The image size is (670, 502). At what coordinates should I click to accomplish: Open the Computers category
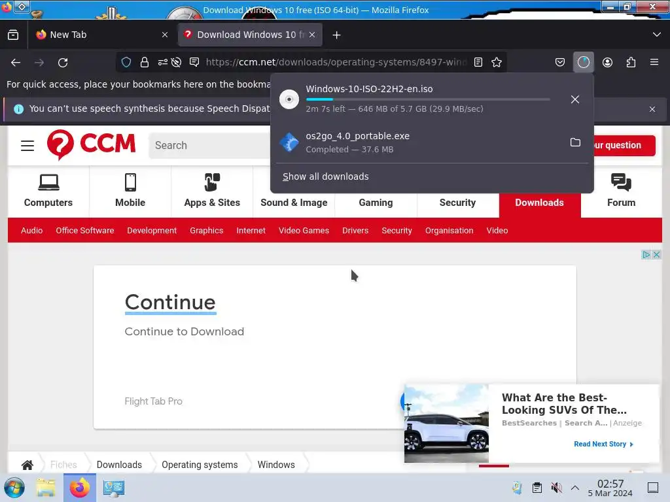point(48,192)
